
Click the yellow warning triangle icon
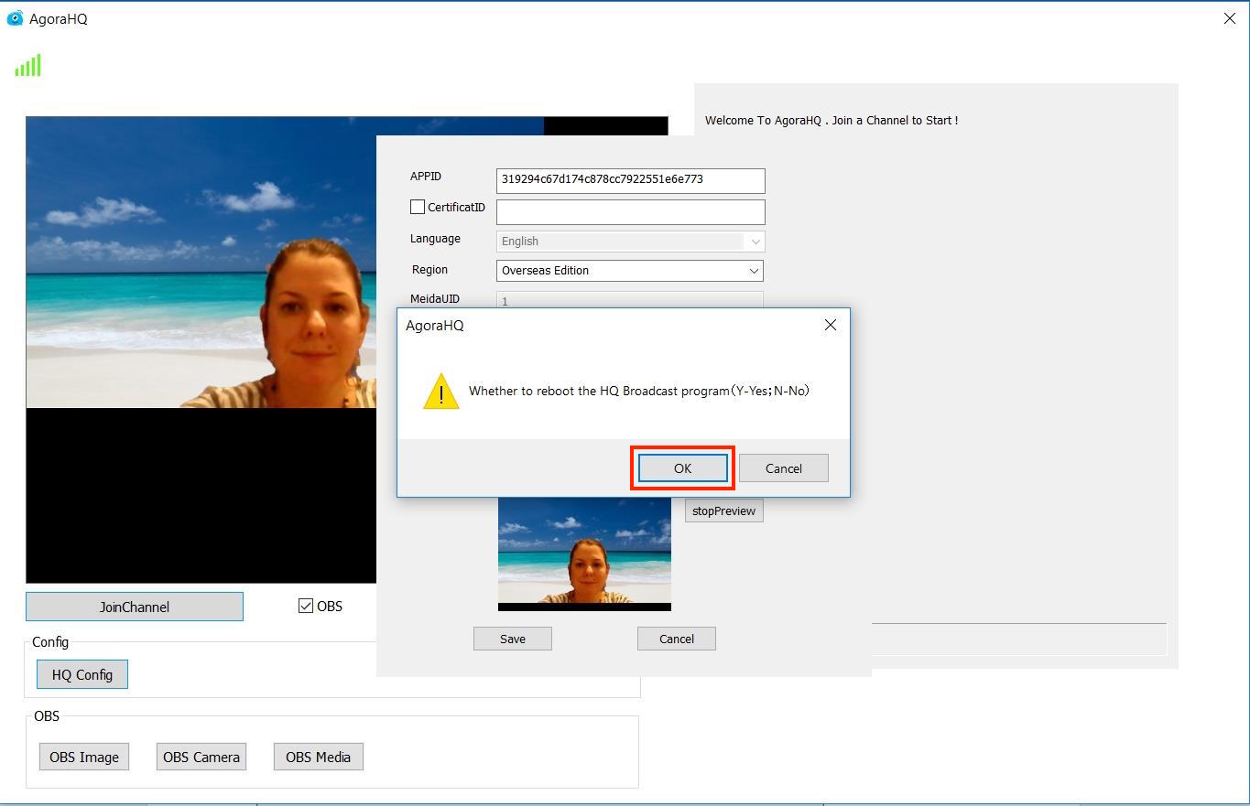point(440,392)
